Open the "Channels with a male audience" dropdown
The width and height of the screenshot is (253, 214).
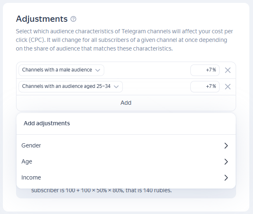click(61, 70)
